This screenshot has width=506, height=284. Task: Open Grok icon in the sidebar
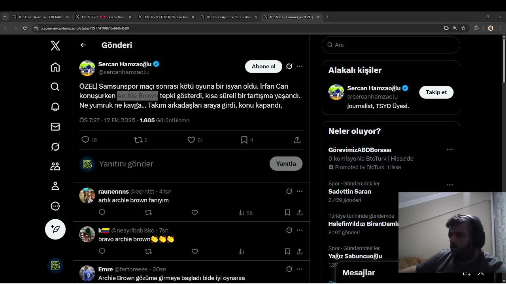(x=55, y=147)
